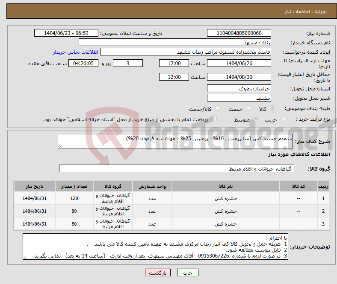Click the کد کالا column header

click(x=299, y=186)
